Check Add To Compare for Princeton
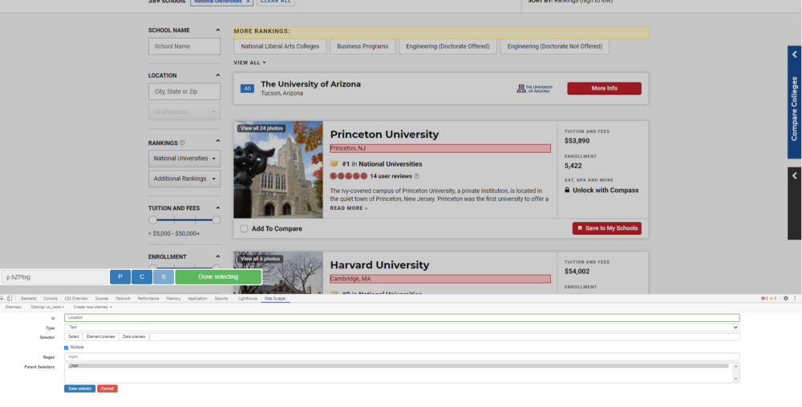The image size is (802, 407). pyautogui.click(x=244, y=229)
